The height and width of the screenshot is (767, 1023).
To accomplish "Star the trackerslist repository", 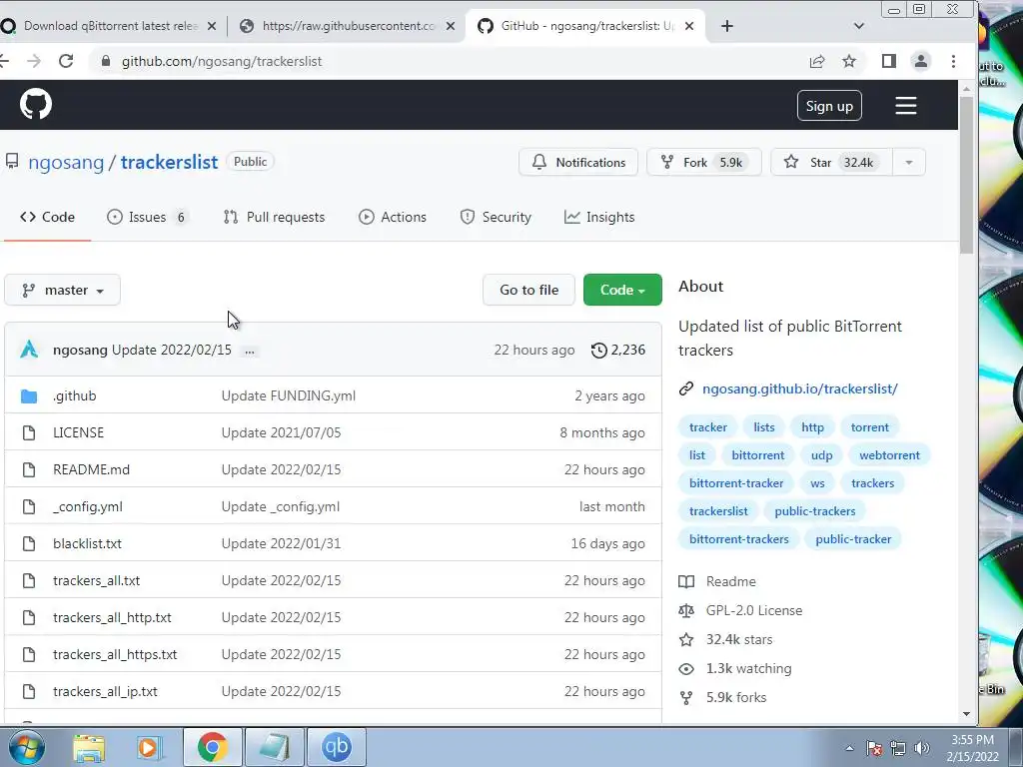I will (831, 163).
